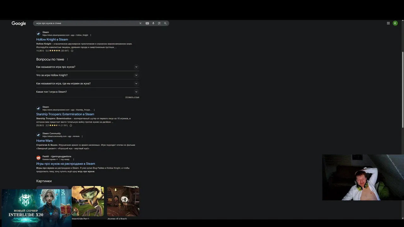Show info icon beside Starship Troopers rating
404x227 pixels.
click(71, 125)
